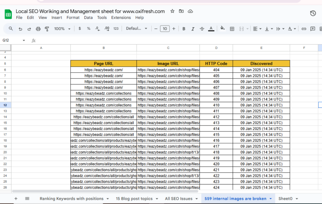Toggle strikethrough formatting
The image size is (322, 204).
[x=202, y=29]
